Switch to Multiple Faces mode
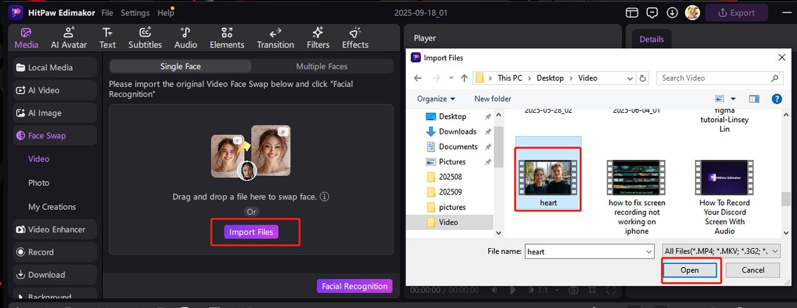 click(322, 67)
